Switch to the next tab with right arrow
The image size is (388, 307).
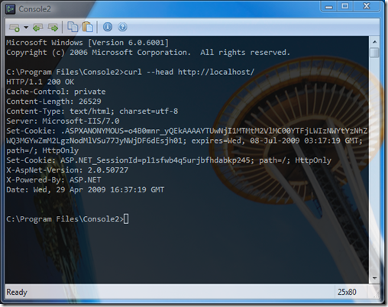tap(53, 27)
